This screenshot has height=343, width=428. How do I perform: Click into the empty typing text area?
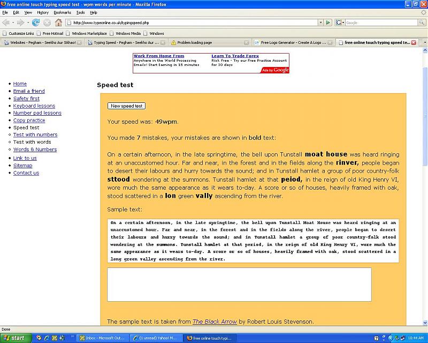pyautogui.click(x=239, y=285)
